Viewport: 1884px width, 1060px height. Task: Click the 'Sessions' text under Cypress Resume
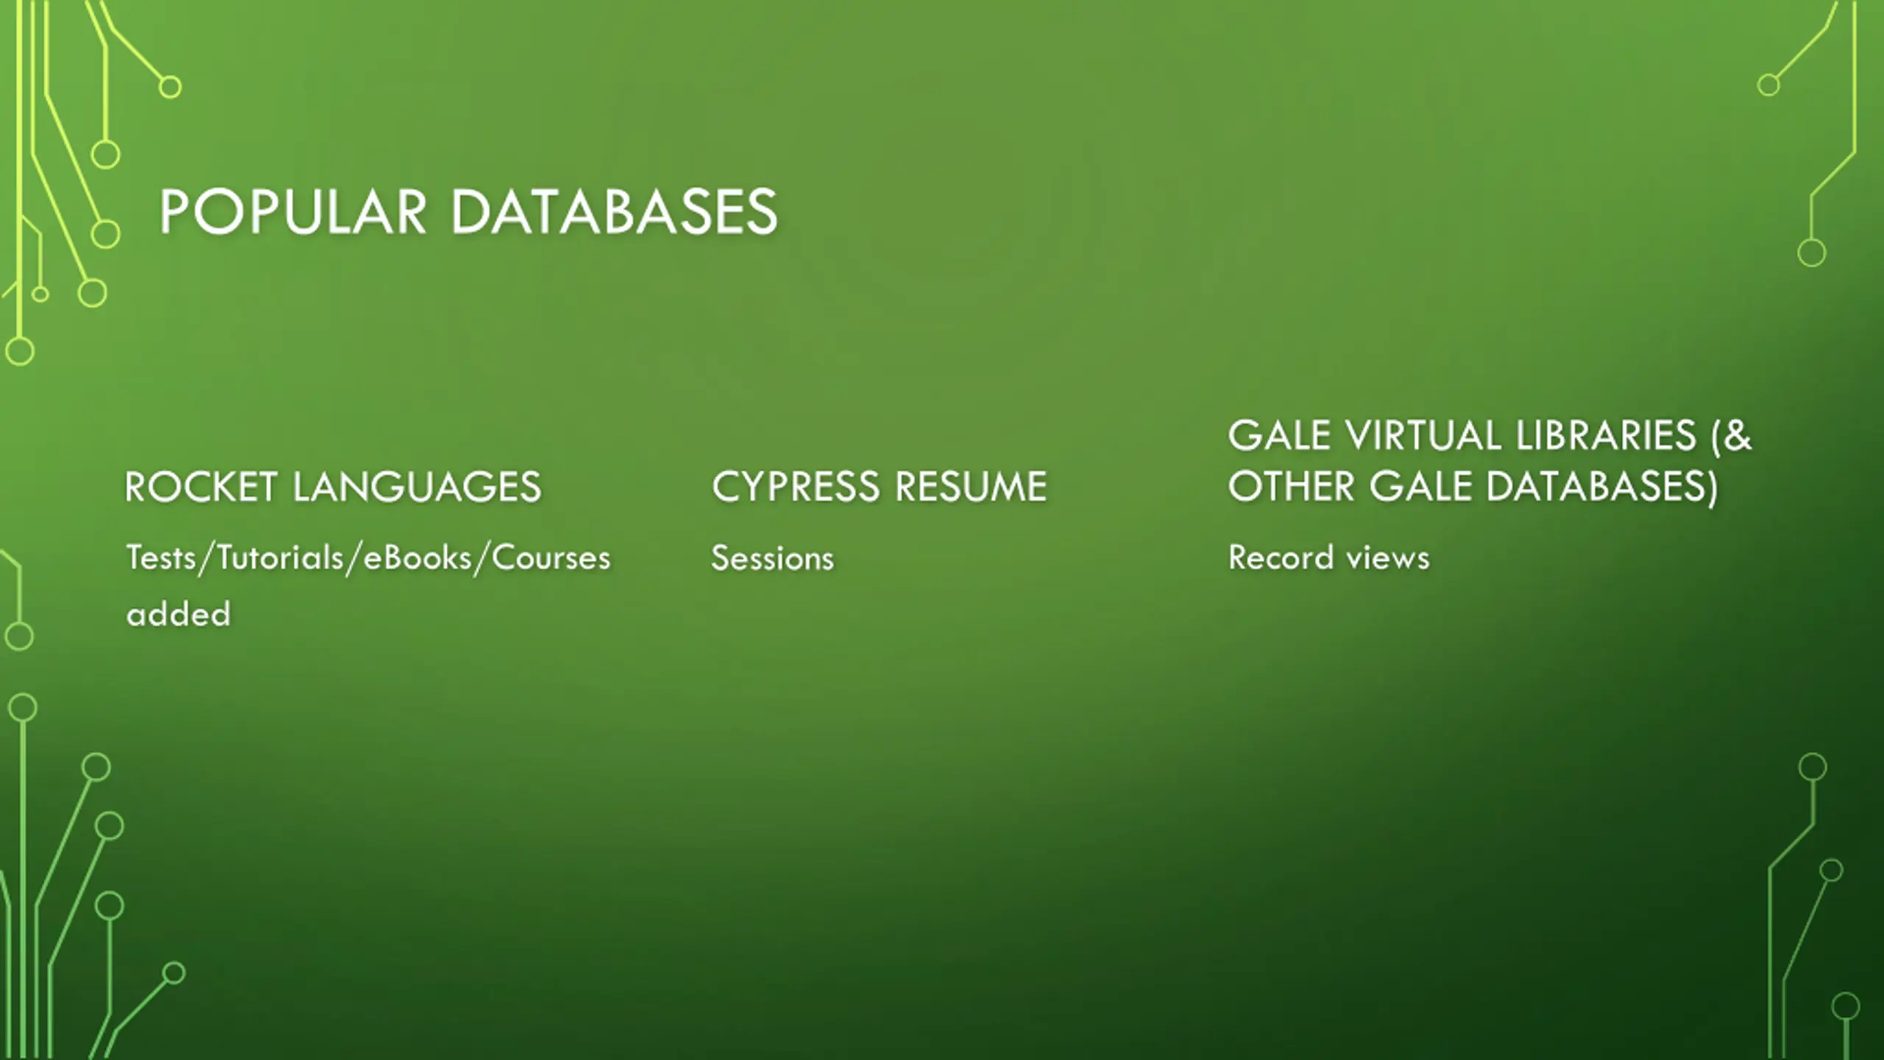[x=773, y=558]
